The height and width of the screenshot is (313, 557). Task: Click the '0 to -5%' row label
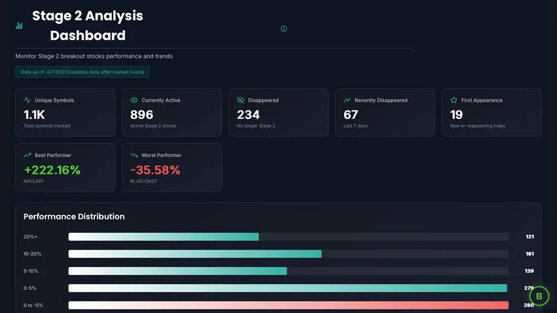(33, 305)
